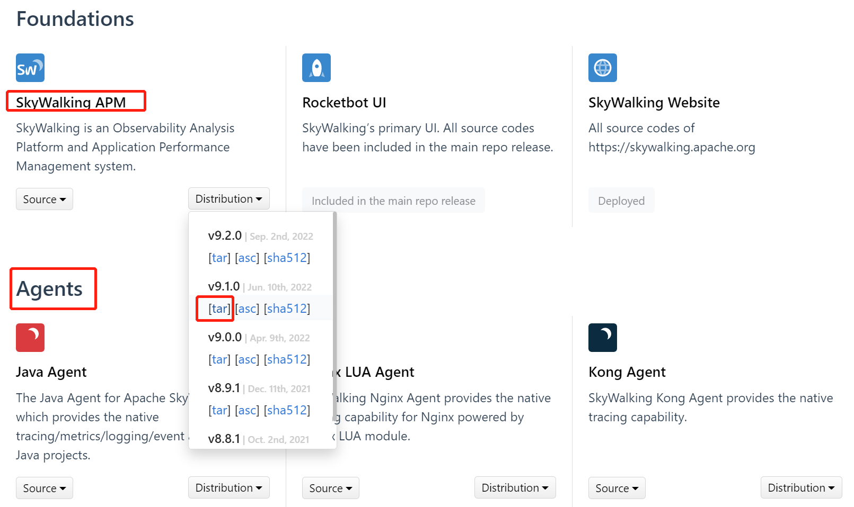854x507 pixels.
Task: Open the v9.1.0 asc signature link
Action: (x=247, y=309)
